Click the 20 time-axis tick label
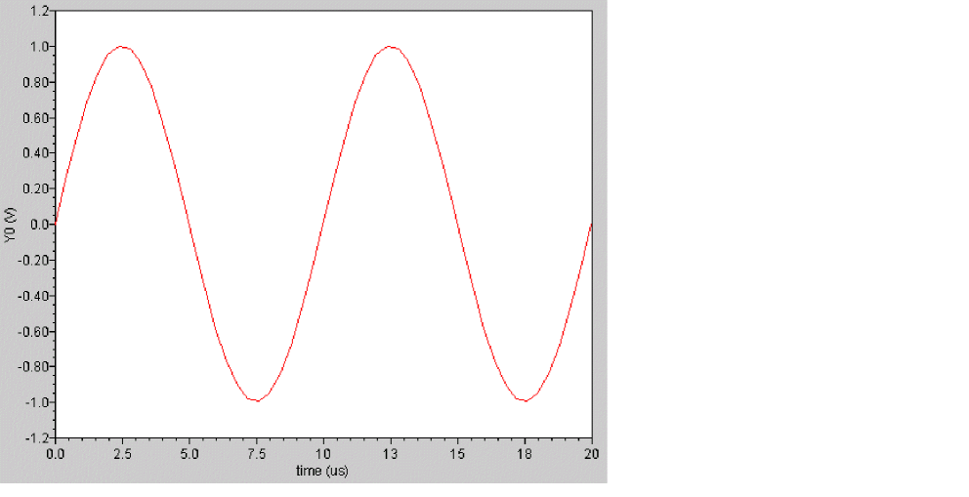Viewport: 969px width, 497px height. [x=591, y=454]
